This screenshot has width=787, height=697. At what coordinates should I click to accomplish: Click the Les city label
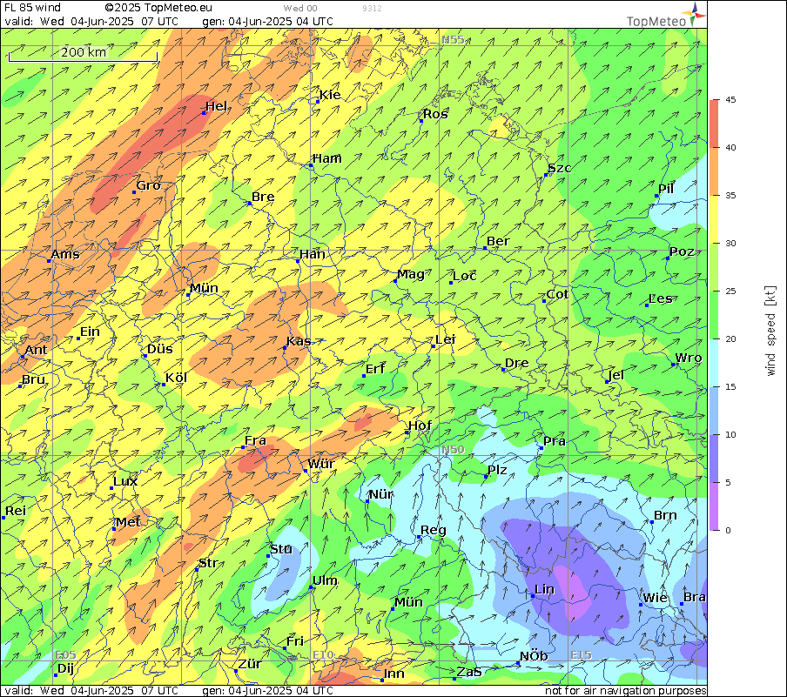[x=661, y=298]
